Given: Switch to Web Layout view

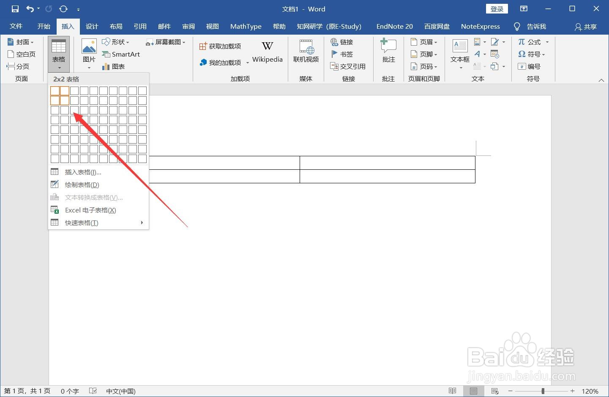Looking at the screenshot, I should pyautogui.click(x=495, y=391).
